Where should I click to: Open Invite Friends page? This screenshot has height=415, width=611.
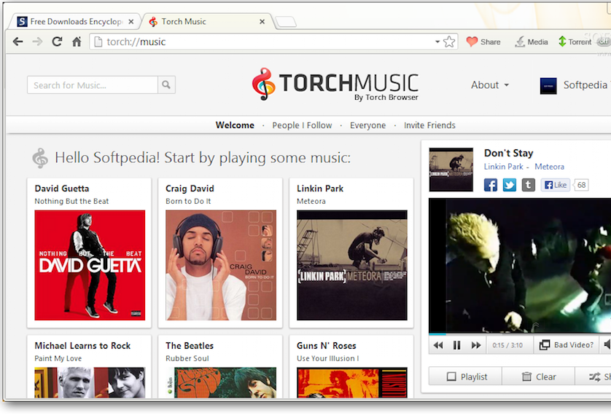coord(429,125)
